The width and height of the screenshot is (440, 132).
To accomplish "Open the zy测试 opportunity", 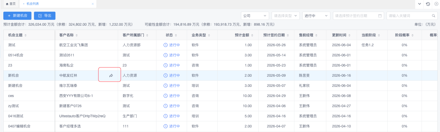I will 14,106.
